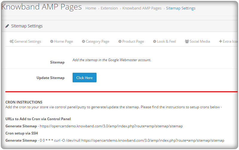239x150 pixels.
Task: Click the 'Add the cron to your store' instruction sentence
Action: pos(114,107)
